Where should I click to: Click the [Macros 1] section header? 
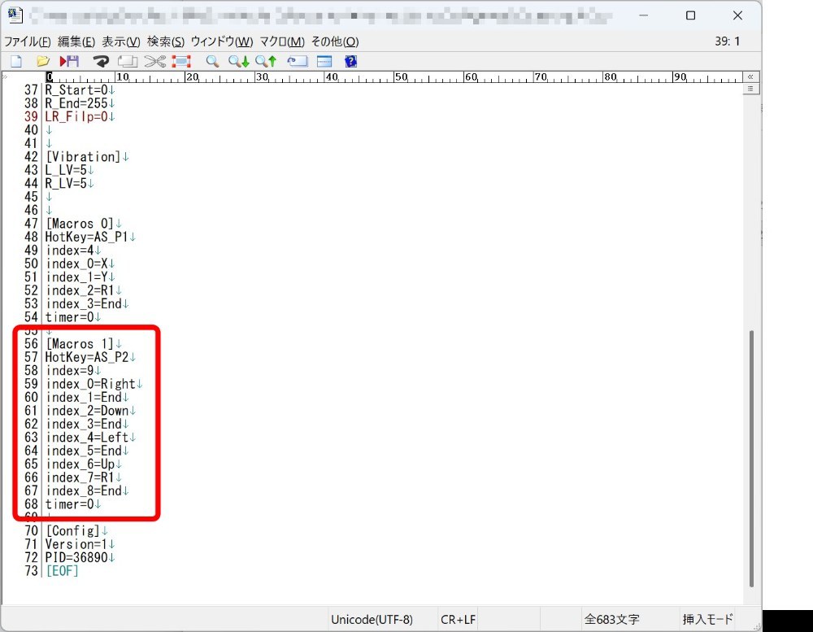[x=80, y=344]
